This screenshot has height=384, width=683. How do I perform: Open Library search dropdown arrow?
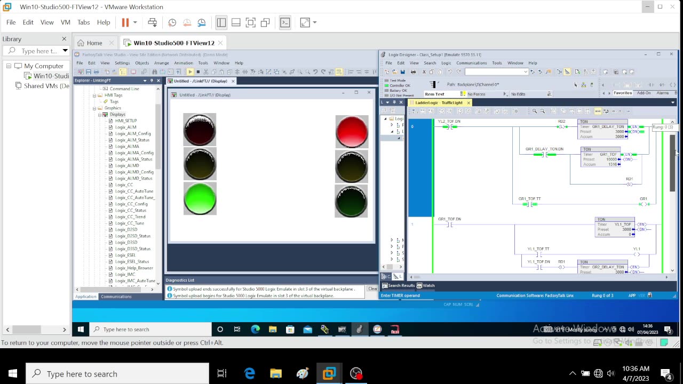[65, 51]
